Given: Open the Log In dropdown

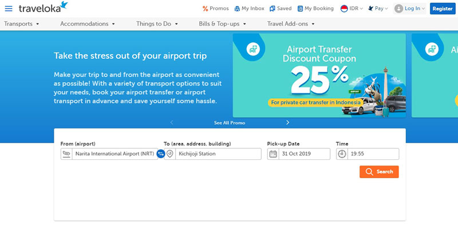Looking at the screenshot, I should (x=409, y=9).
